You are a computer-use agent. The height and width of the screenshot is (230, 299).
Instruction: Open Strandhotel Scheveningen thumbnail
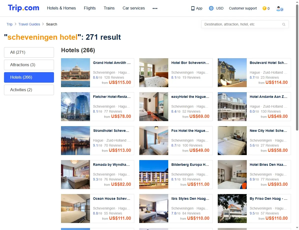click(x=75, y=140)
